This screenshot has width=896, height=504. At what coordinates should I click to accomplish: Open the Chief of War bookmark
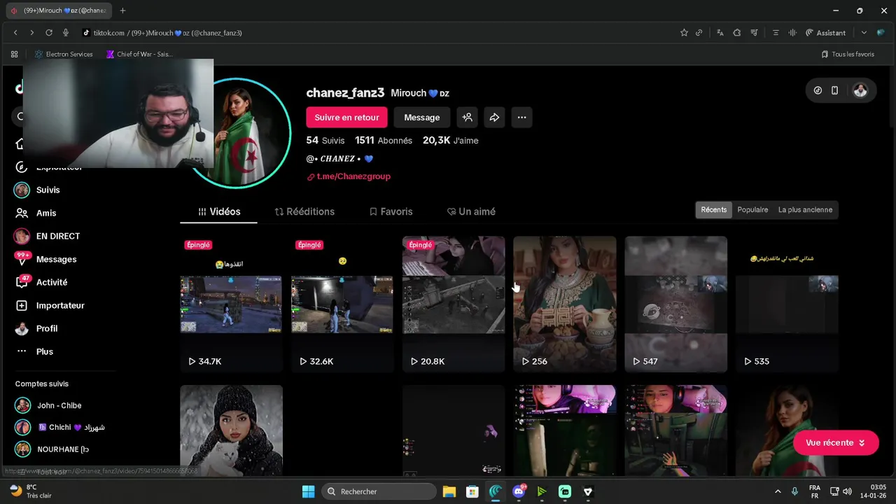pos(139,54)
